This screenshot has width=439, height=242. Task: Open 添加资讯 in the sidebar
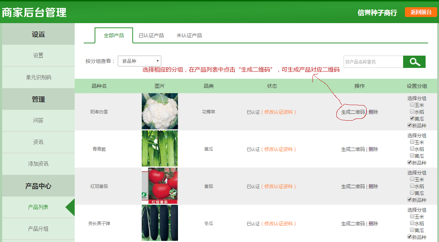pos(38,164)
